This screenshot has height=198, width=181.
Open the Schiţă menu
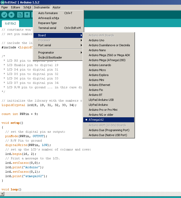click(27, 7)
